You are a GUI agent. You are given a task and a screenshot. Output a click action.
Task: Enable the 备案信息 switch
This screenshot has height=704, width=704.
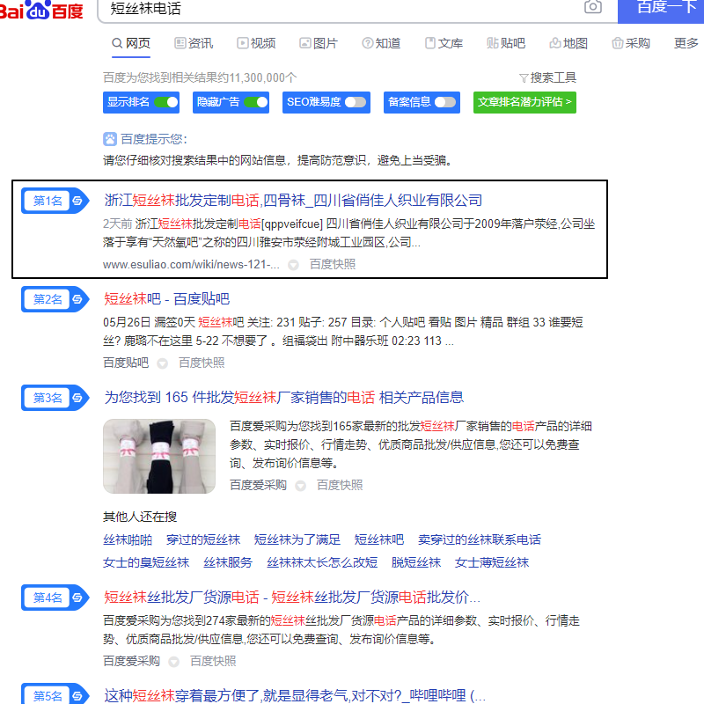pyautogui.click(x=445, y=102)
